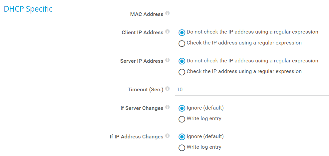329x156 pixels.
Task: Click the info icon beside Timeout (Sec.)
Action: pyautogui.click(x=167, y=89)
